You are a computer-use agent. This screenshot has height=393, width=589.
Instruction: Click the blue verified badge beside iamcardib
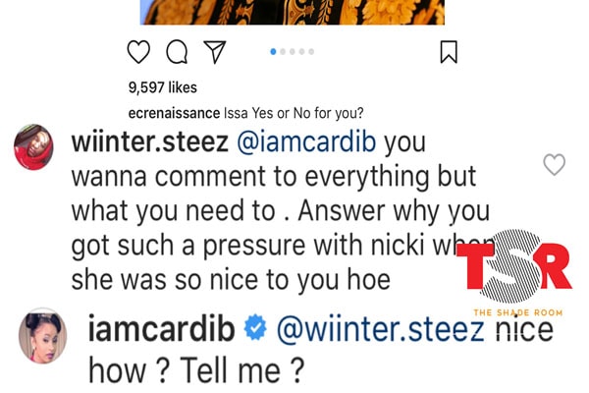255,330
